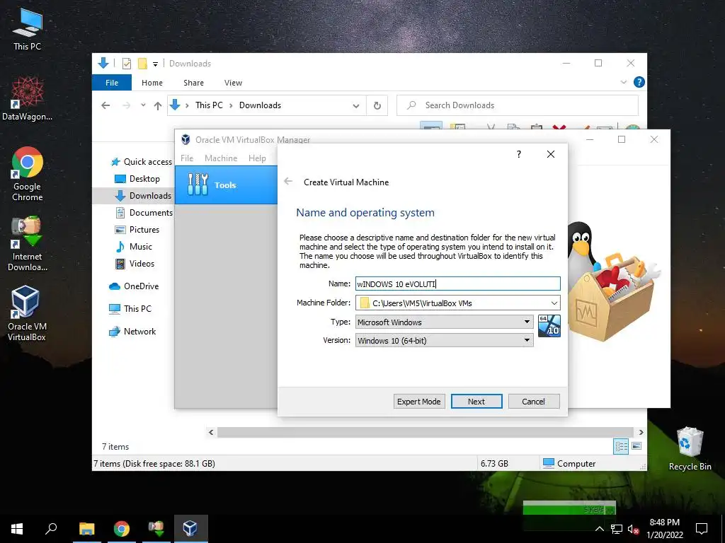Select VirtualBox taskbar icon
The height and width of the screenshot is (543, 725).
pyautogui.click(x=190, y=529)
